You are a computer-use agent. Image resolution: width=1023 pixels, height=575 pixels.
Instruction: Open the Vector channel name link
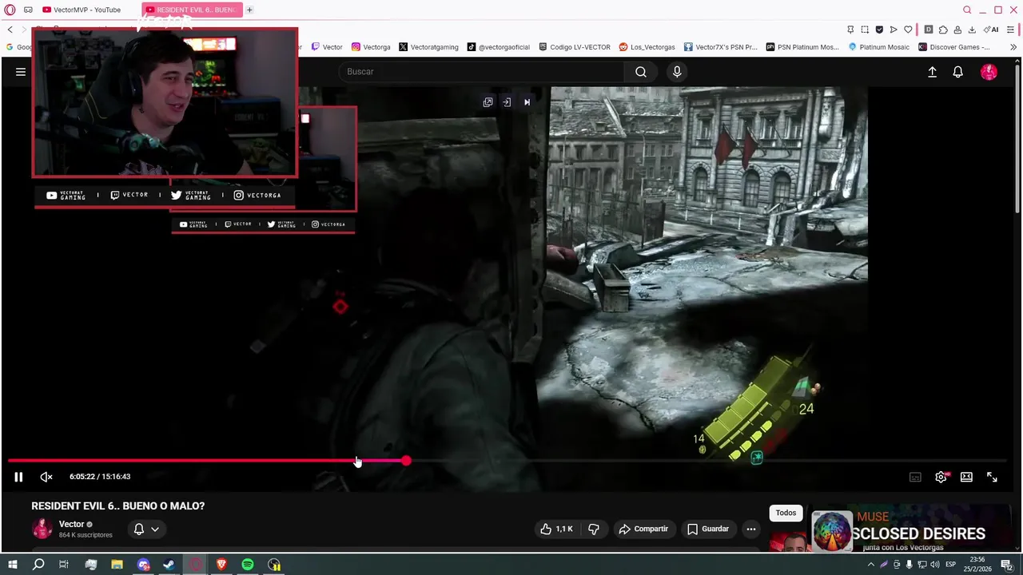71,524
